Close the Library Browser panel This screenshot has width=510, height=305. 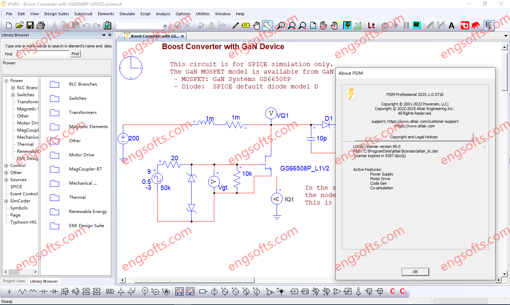click(110, 35)
